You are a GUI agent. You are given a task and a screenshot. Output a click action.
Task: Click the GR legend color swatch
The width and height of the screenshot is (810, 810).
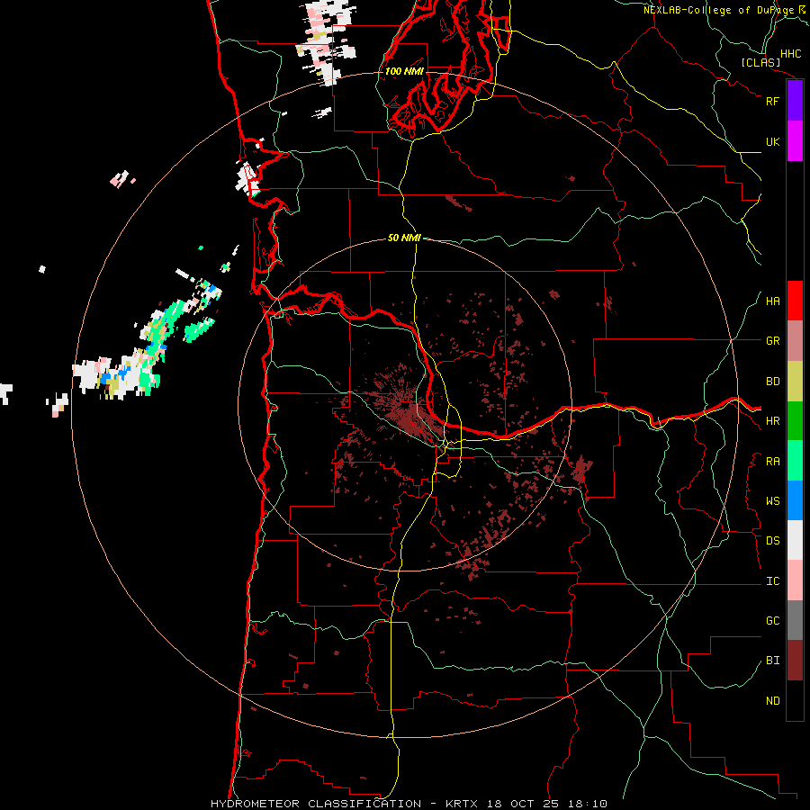pos(795,341)
